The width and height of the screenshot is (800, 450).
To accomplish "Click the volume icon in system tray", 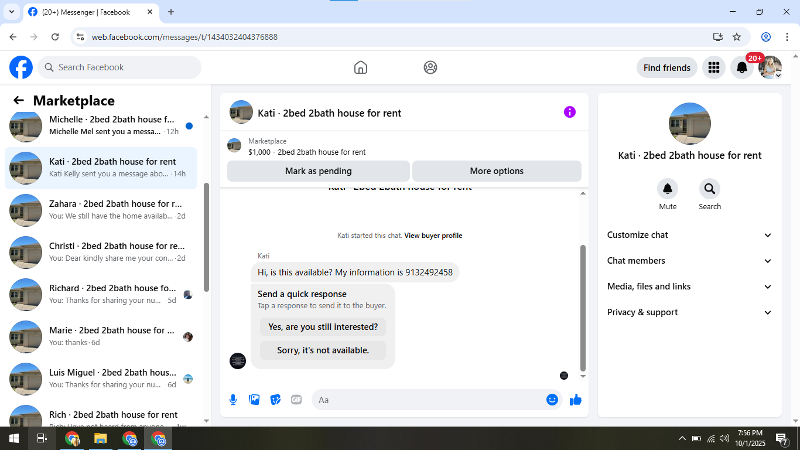I will pos(724,438).
